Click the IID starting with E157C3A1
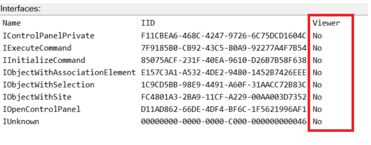Viewport: 371px width, 145px height. pyautogui.click(x=224, y=72)
